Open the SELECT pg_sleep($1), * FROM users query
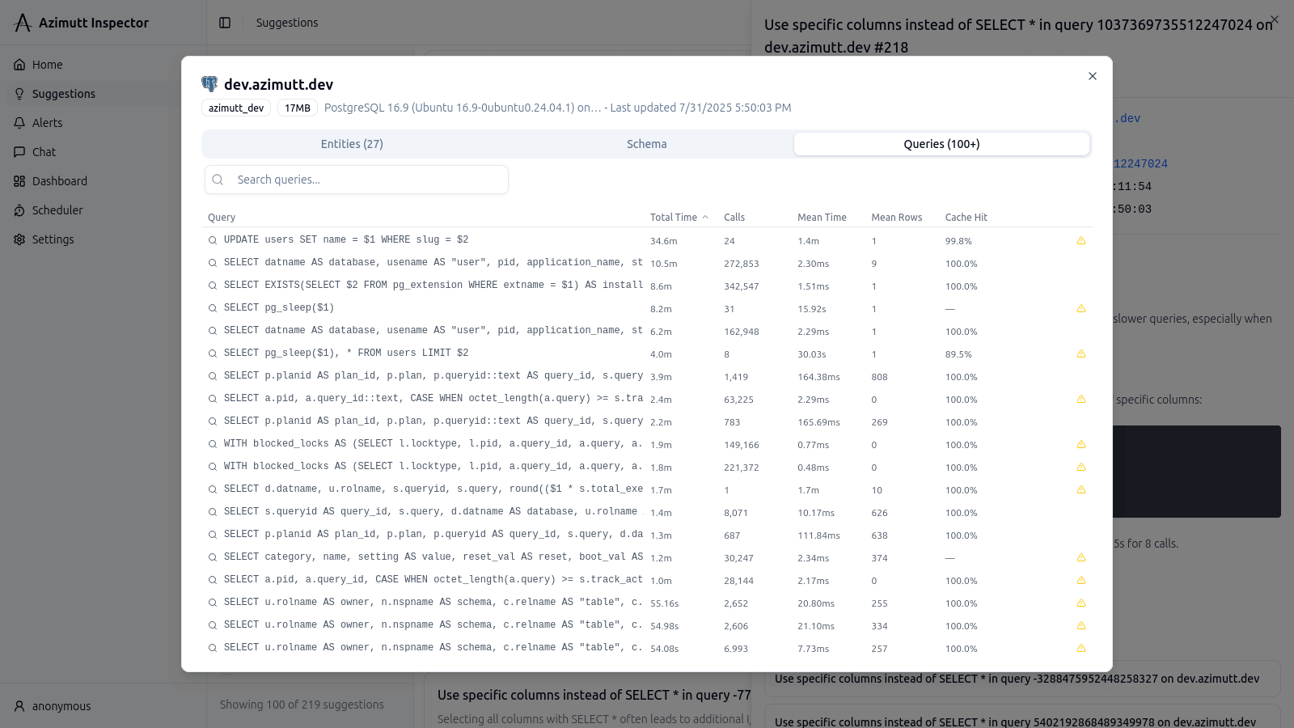This screenshot has height=728, width=1294. 346,353
